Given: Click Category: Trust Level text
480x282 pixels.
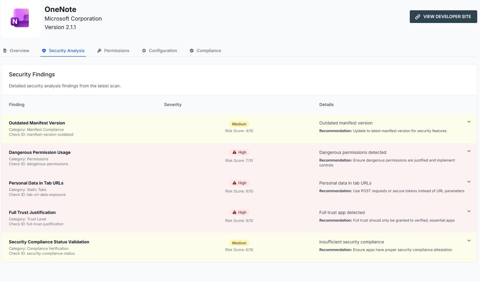Looking at the screenshot, I should click(x=28, y=219).
